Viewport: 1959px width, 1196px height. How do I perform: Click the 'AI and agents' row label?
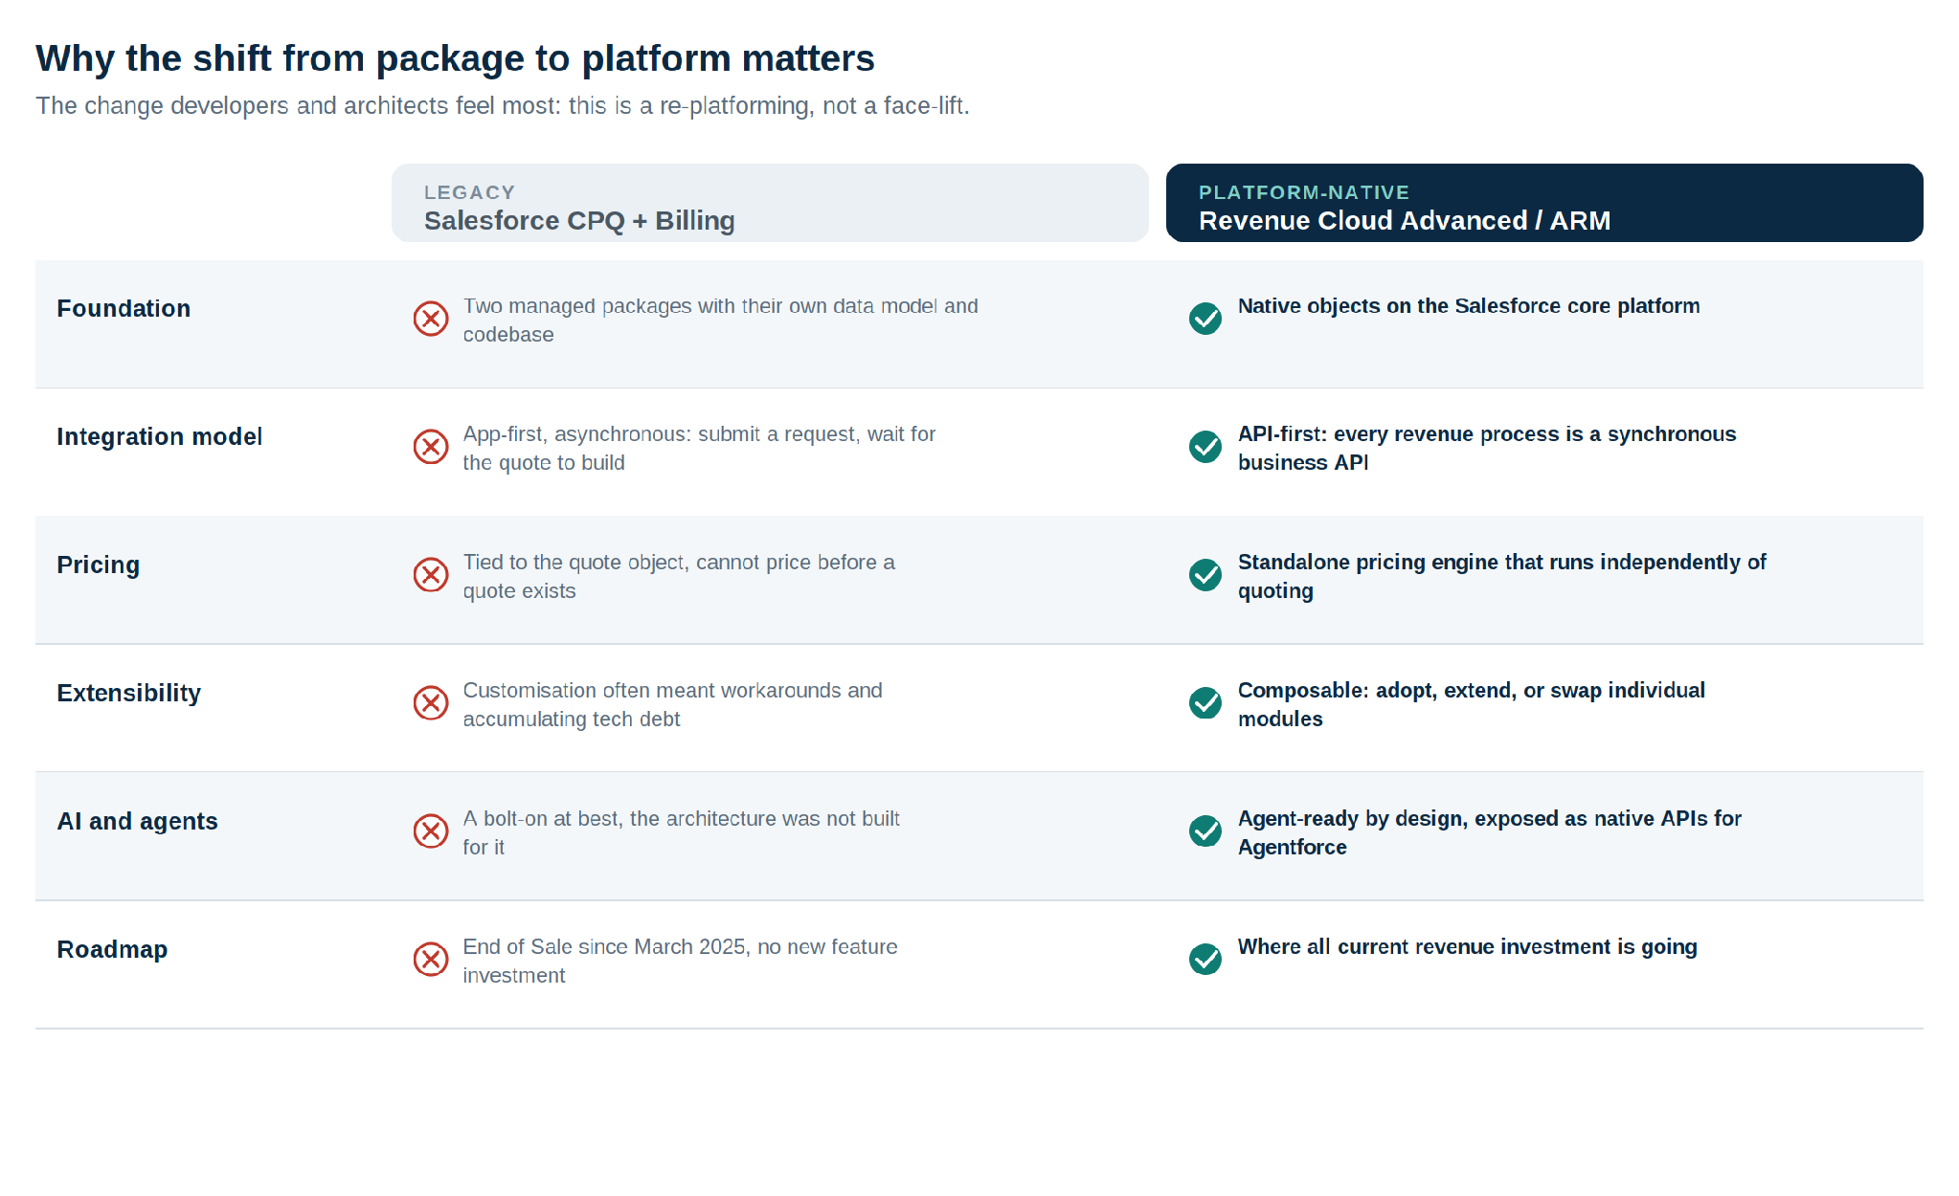point(138,822)
